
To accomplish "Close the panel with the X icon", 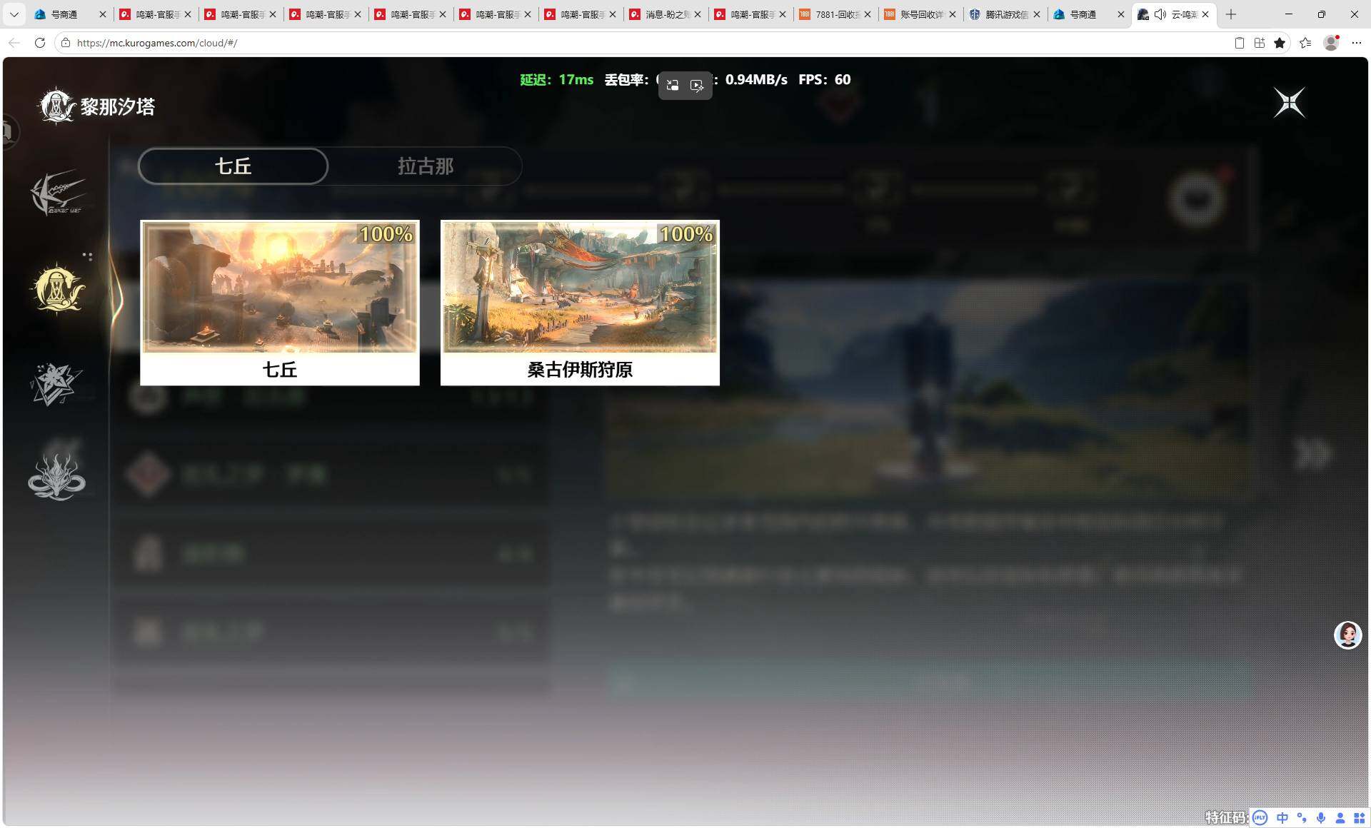I will click(x=1290, y=103).
